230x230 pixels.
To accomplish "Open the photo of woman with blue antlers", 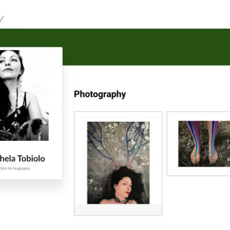I will [118, 163].
